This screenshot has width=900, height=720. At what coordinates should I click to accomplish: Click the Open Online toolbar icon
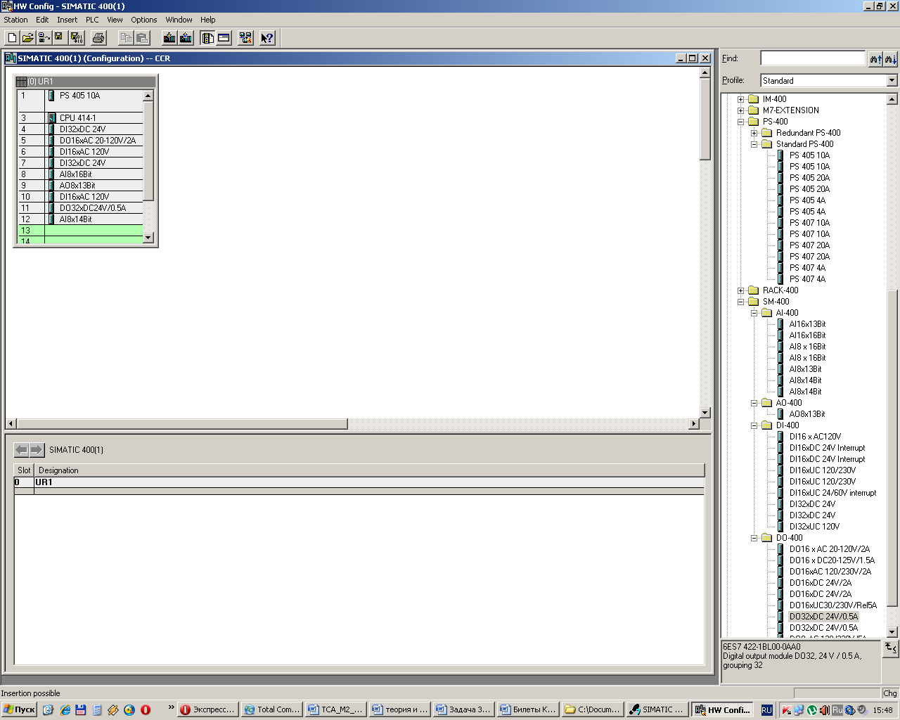coord(44,38)
